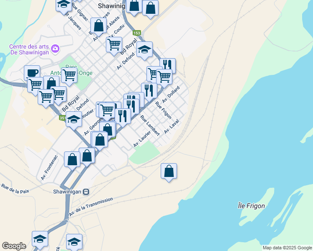Click the route 351 highway shield
Viewport: 313px width, 251px height.
62,118
